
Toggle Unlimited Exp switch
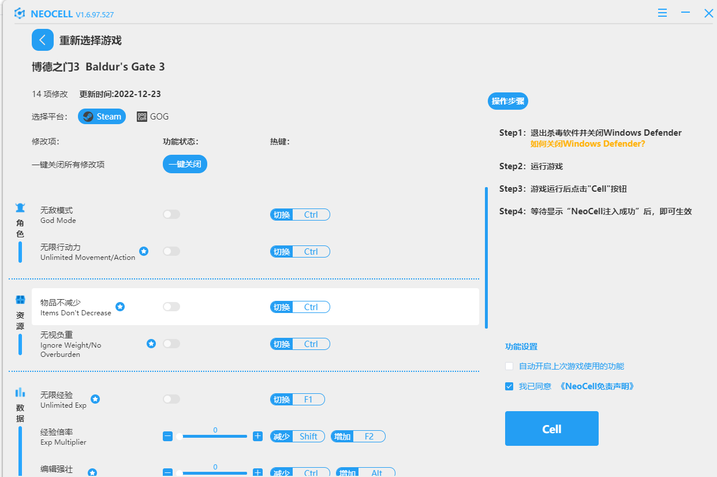[171, 399]
